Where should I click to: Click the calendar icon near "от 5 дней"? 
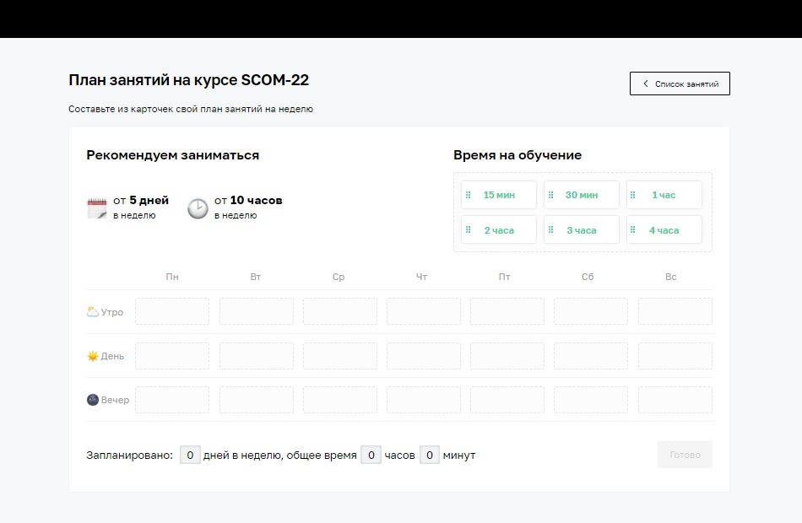pyautogui.click(x=97, y=207)
